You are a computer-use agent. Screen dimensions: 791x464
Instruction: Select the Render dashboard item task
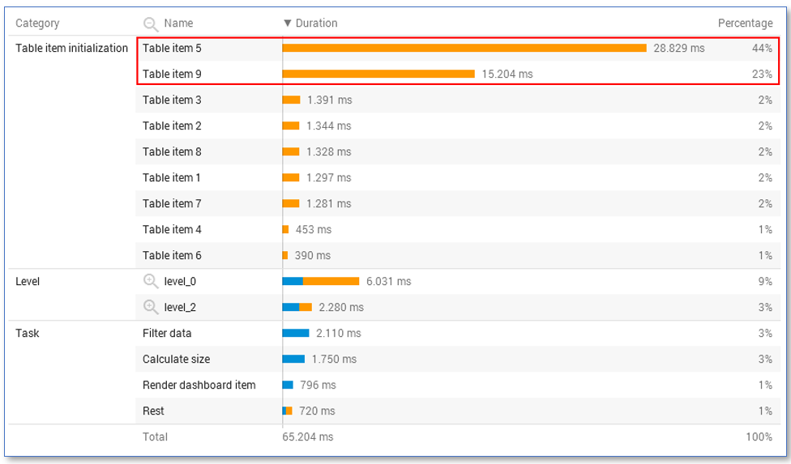pos(199,385)
